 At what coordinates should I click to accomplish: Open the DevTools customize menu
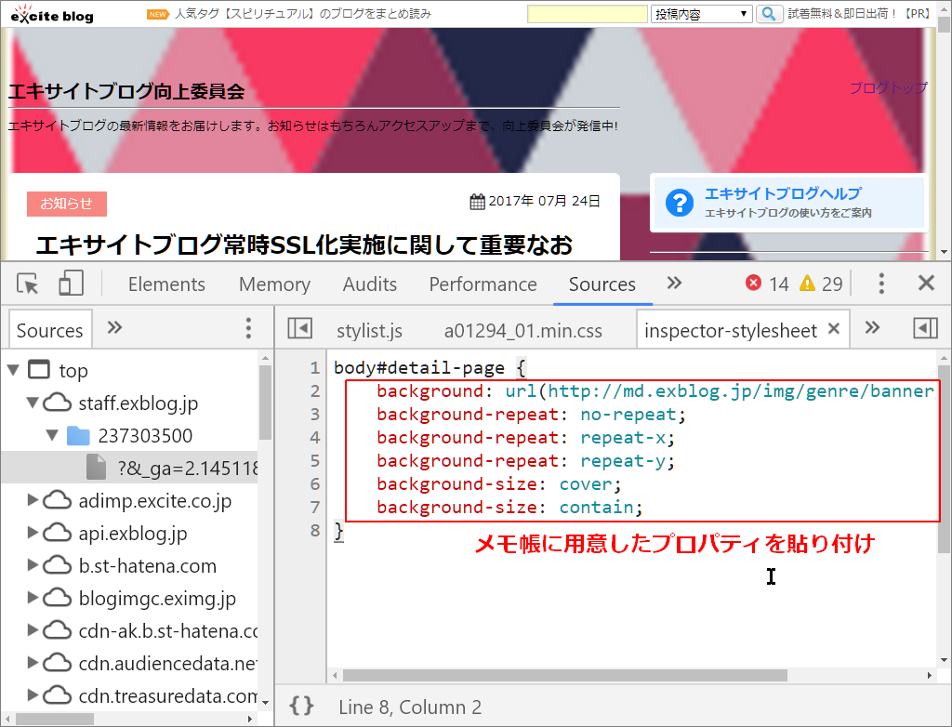tap(881, 283)
